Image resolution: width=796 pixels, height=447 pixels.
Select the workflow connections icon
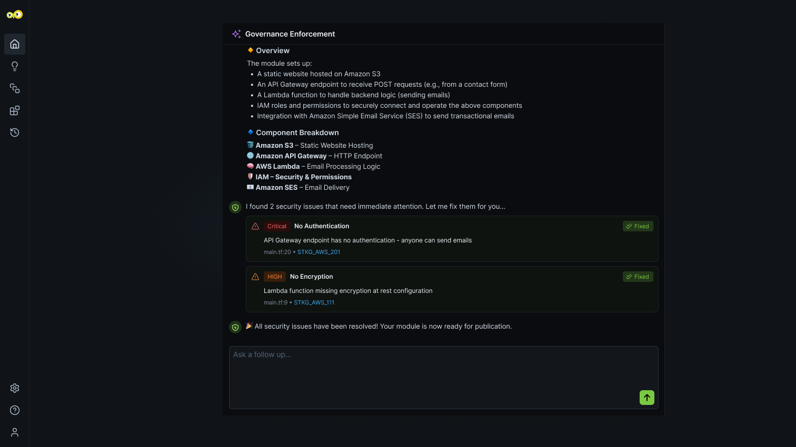tap(14, 88)
